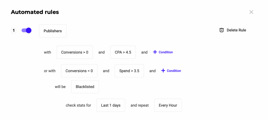
Task: Click the 'will be' label
Action: (x=60, y=87)
